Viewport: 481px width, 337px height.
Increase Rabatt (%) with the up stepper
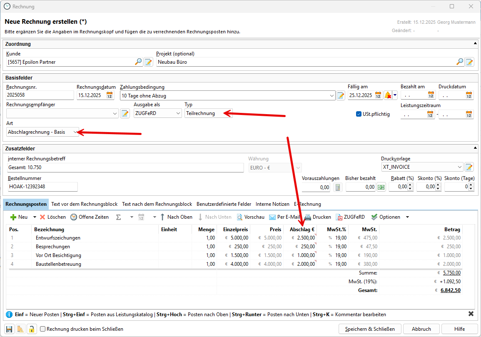click(410, 185)
